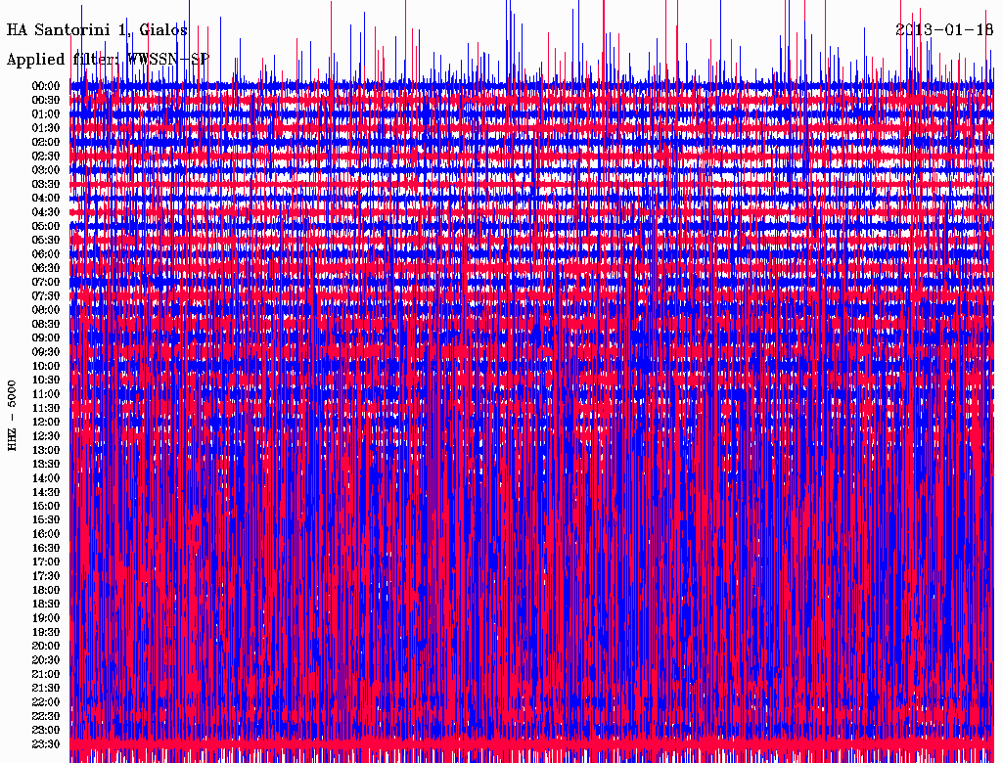1002x763 pixels.
Task: Select the 14:30 time row label
Action: [x=46, y=493]
